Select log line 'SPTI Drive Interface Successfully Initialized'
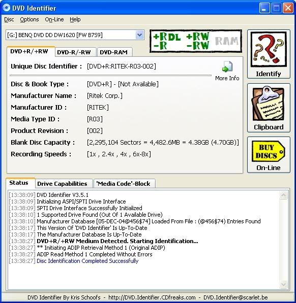The width and height of the screenshot is (296, 303). click(90, 208)
